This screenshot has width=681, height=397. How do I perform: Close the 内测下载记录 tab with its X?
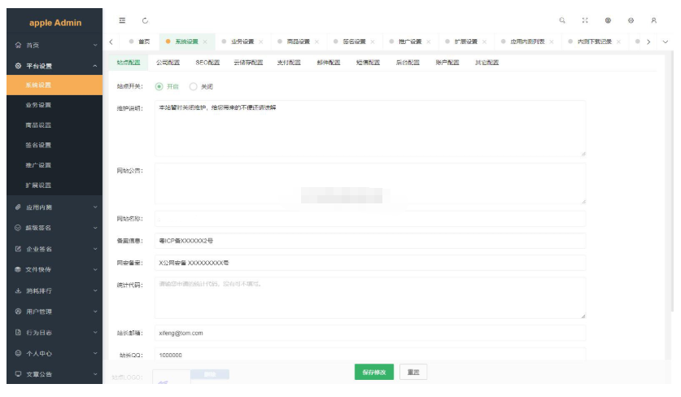(618, 41)
